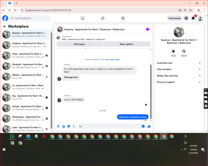Click the browser address bar
This screenshot has width=208, height=166.
(100, 10)
